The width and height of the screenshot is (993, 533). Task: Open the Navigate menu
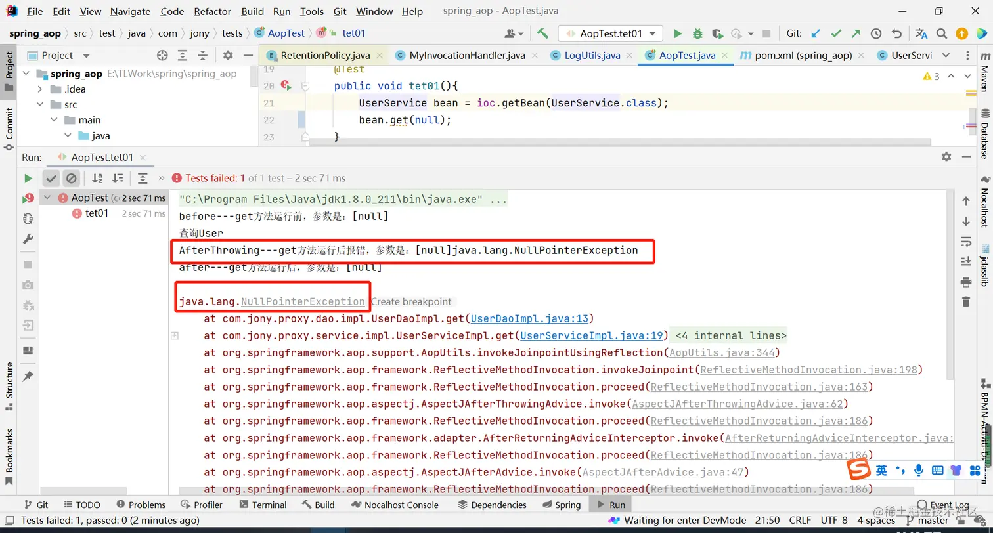[x=130, y=11]
